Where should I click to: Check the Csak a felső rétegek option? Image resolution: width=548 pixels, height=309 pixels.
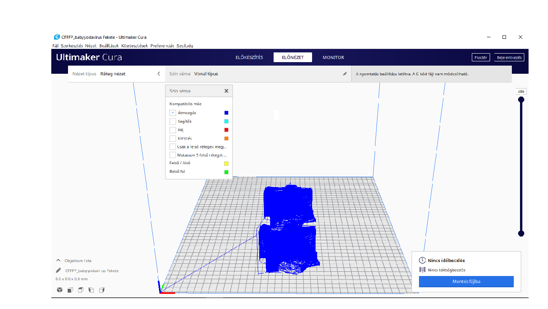173,147
